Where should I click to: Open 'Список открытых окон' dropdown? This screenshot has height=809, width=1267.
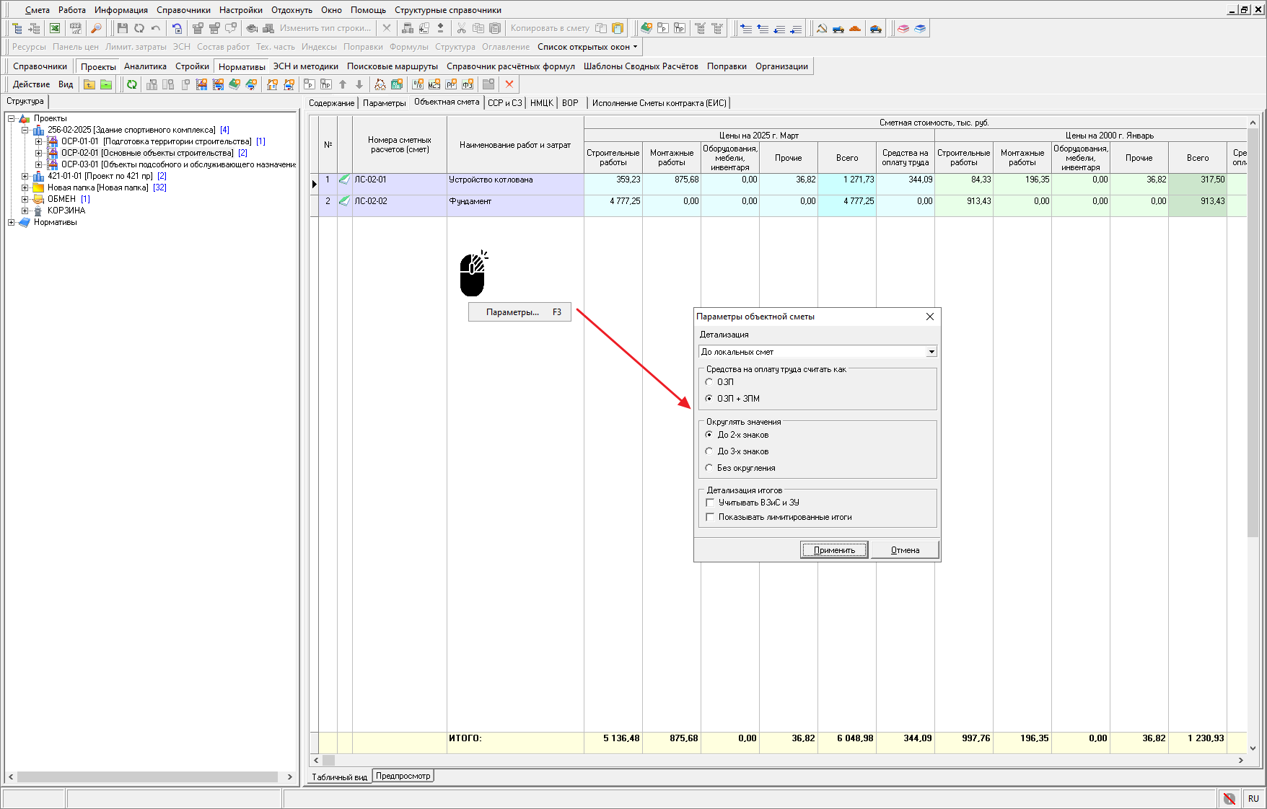587,47
